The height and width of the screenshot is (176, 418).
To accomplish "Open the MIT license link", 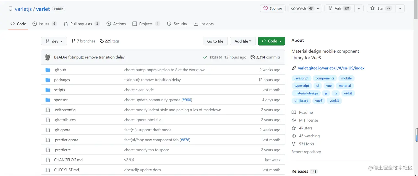I will coord(305,120).
